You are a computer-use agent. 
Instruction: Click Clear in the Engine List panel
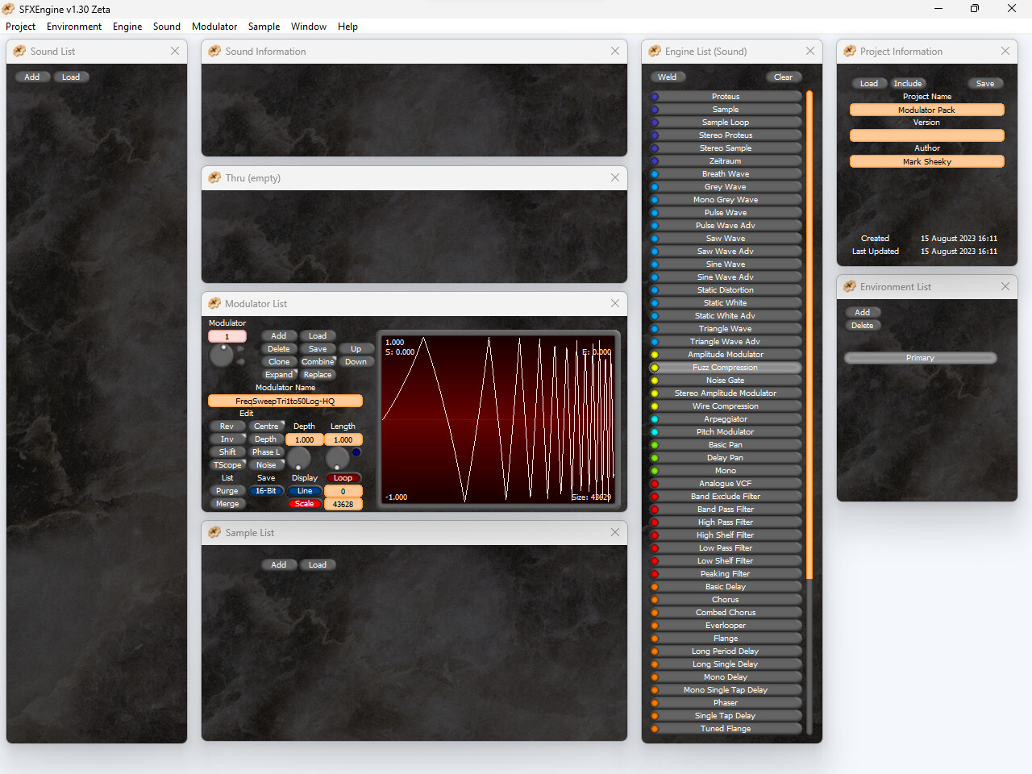[x=783, y=77]
